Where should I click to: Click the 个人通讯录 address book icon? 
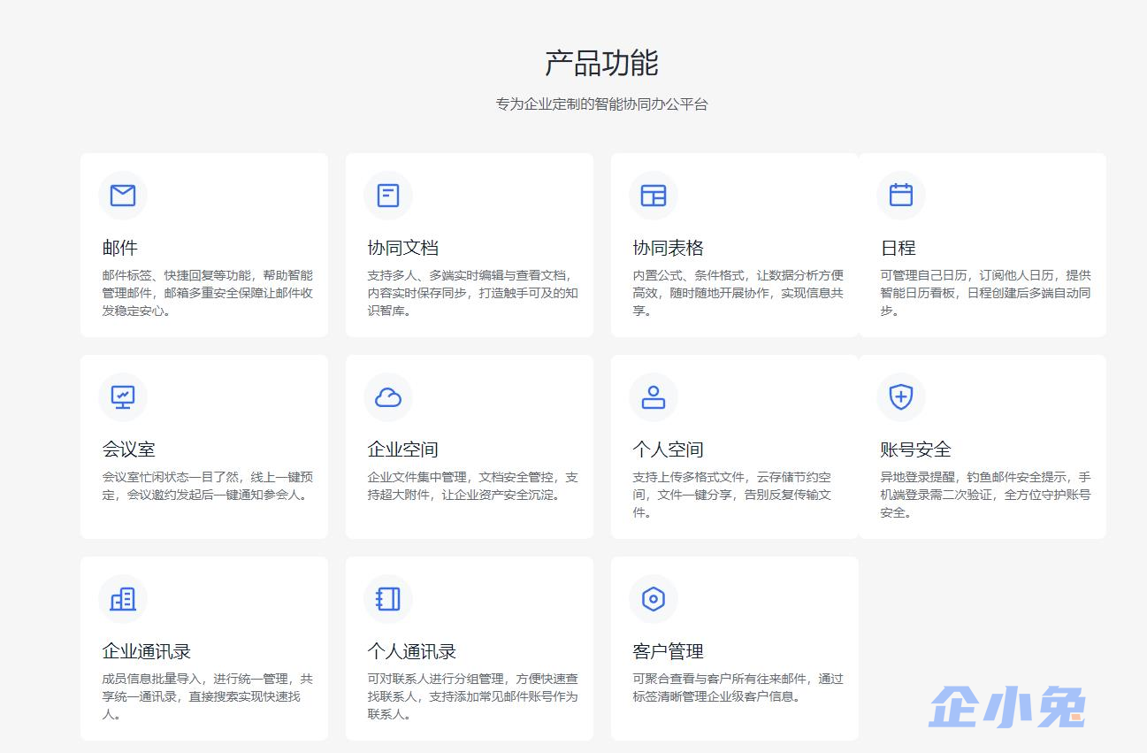pyautogui.click(x=387, y=599)
